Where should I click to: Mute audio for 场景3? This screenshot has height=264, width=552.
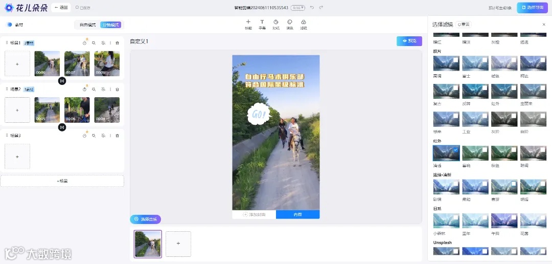[103, 136]
